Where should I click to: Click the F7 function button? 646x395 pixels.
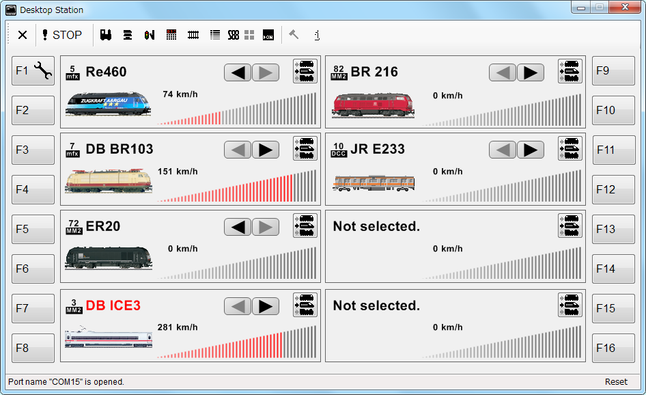(x=33, y=308)
